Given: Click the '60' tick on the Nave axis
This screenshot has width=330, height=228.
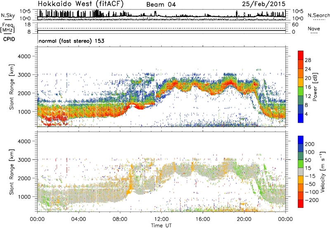Looking at the screenshot, I should pos(295,25).
